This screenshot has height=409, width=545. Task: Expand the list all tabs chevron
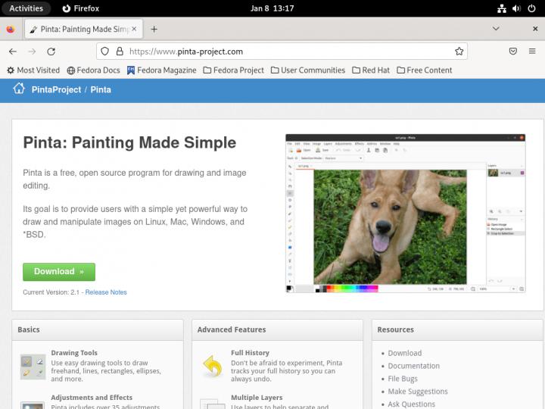pos(496,29)
